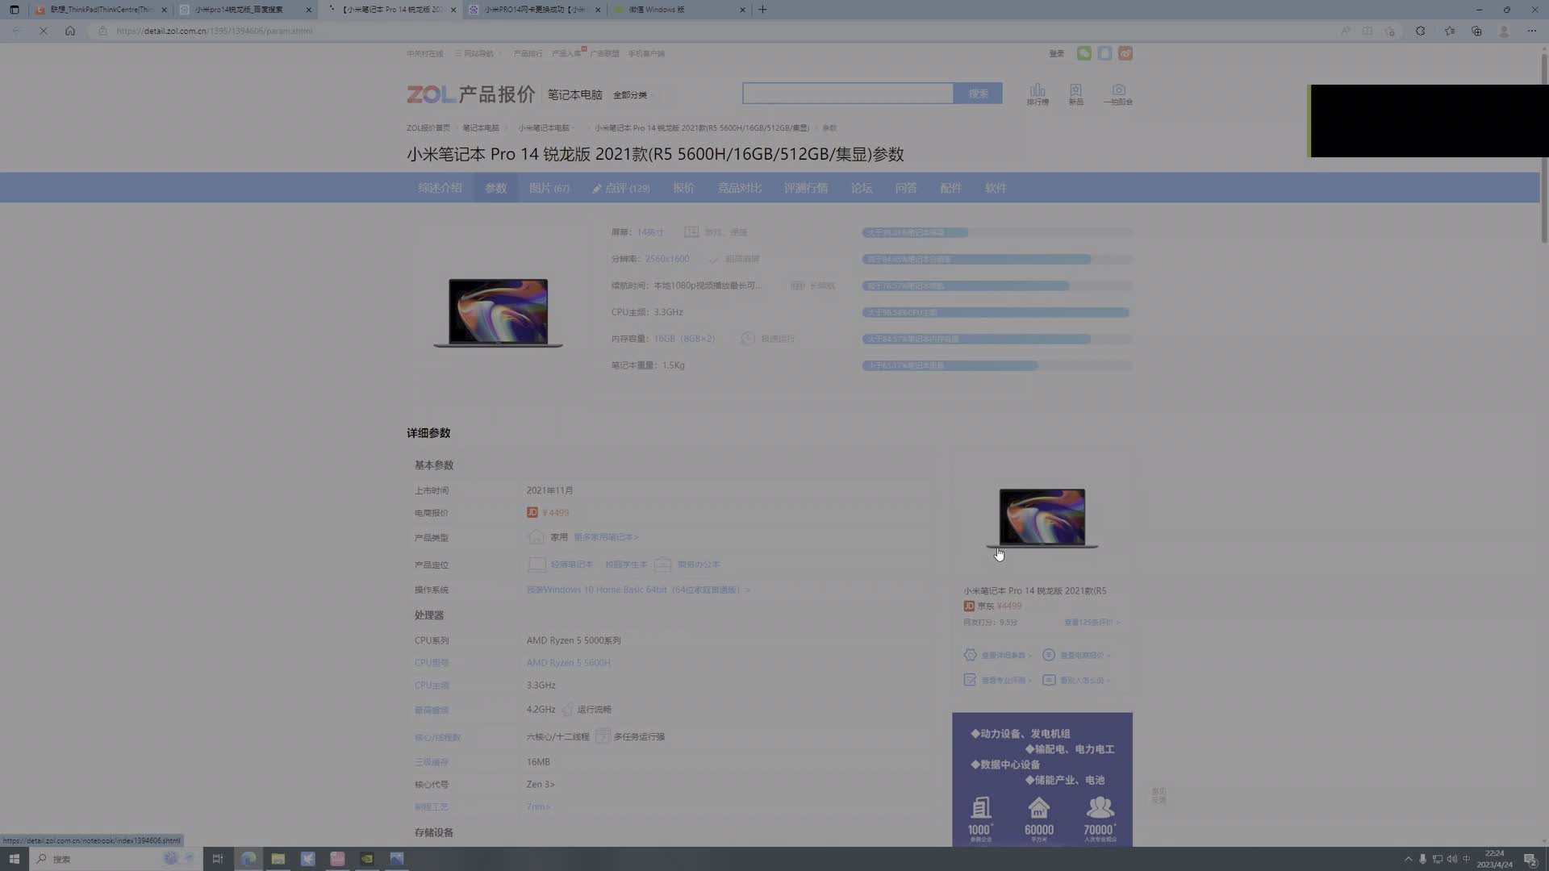Screen dimensions: 1549x871
Task: Click the blue 搜索 search button
Action: (x=978, y=94)
